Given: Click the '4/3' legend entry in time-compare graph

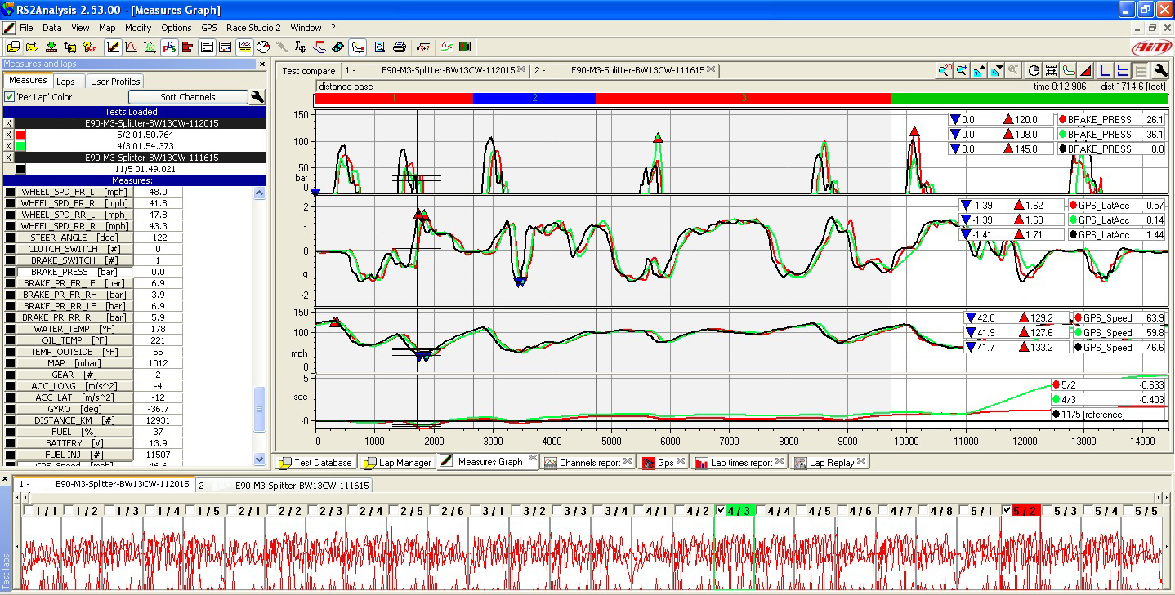Looking at the screenshot, I should click(x=1107, y=399).
